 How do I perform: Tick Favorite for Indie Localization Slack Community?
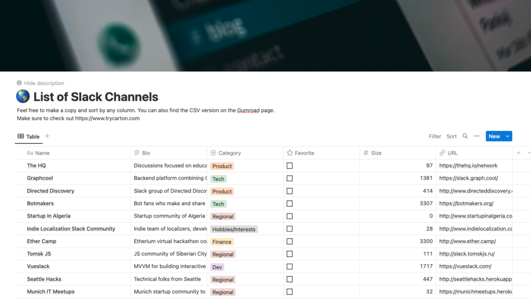[x=290, y=229]
